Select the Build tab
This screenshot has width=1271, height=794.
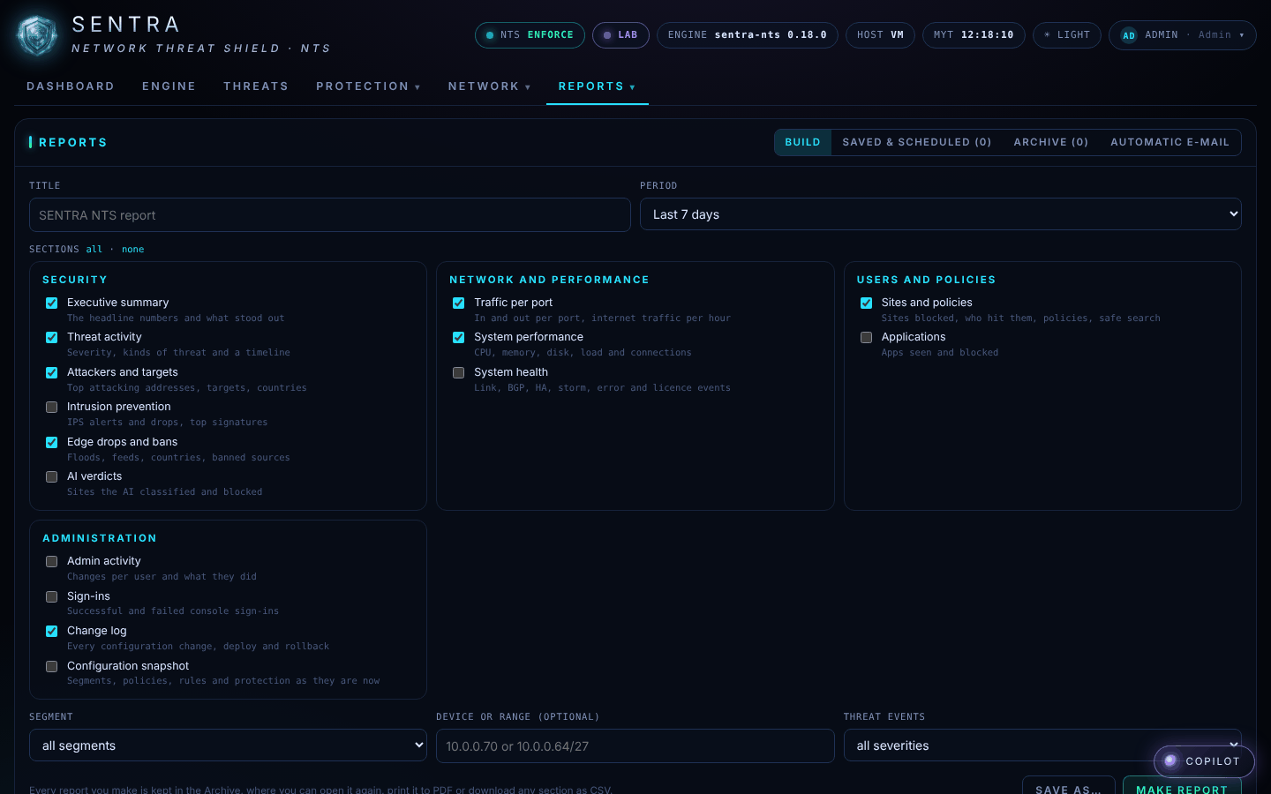click(x=802, y=142)
